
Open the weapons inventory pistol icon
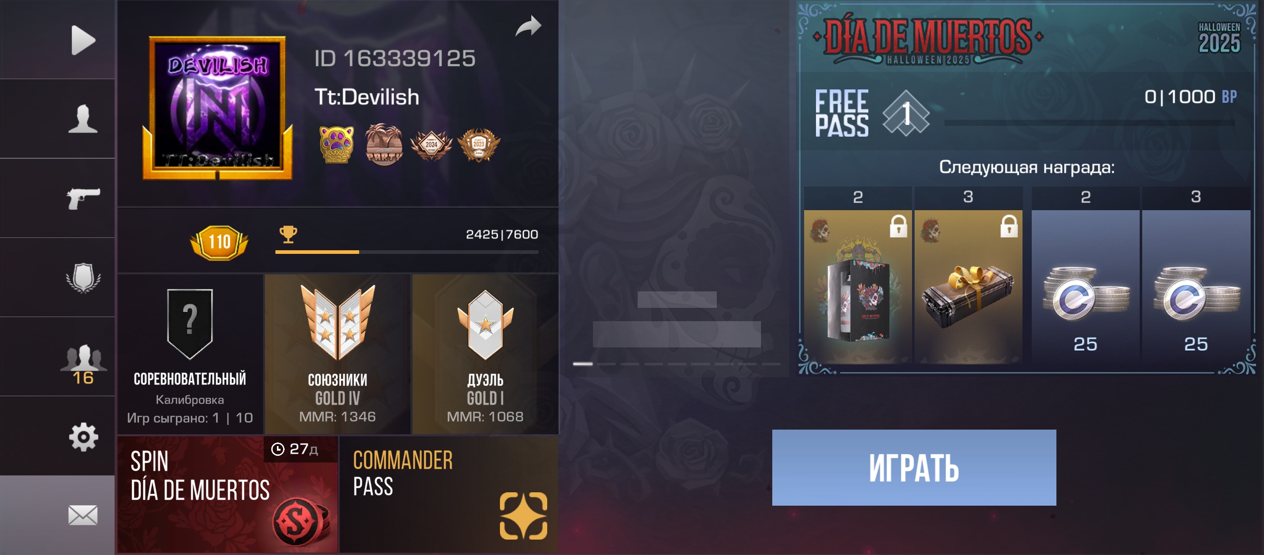point(83,198)
